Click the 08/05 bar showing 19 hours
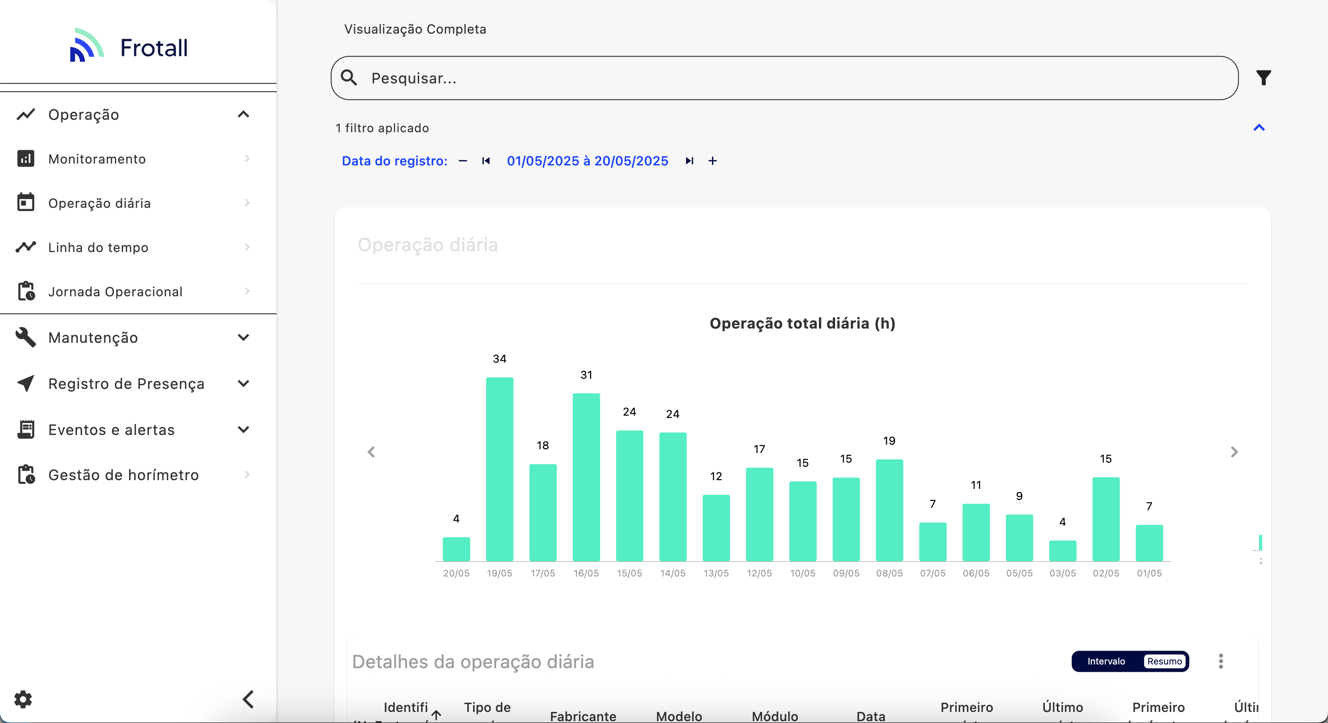 (x=889, y=510)
